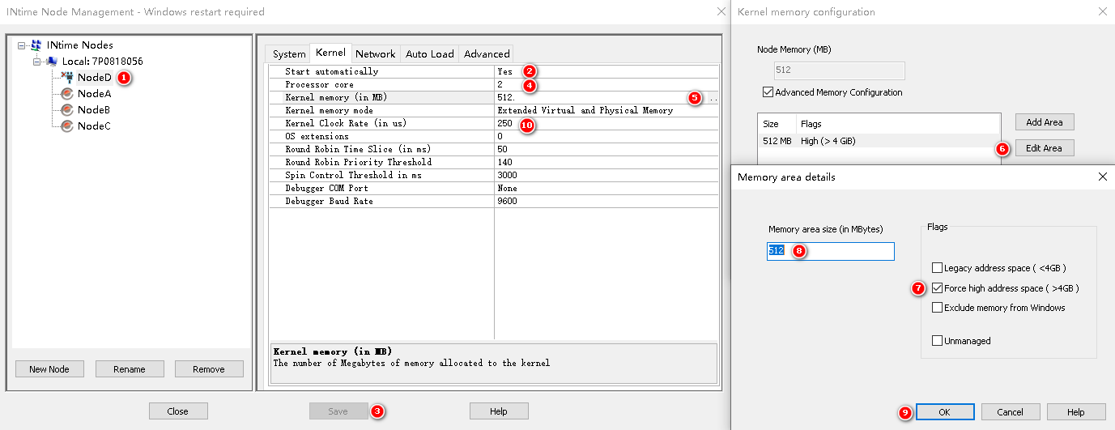Click Debugger Baud Rate value 9600
1115x430 pixels.
point(508,202)
